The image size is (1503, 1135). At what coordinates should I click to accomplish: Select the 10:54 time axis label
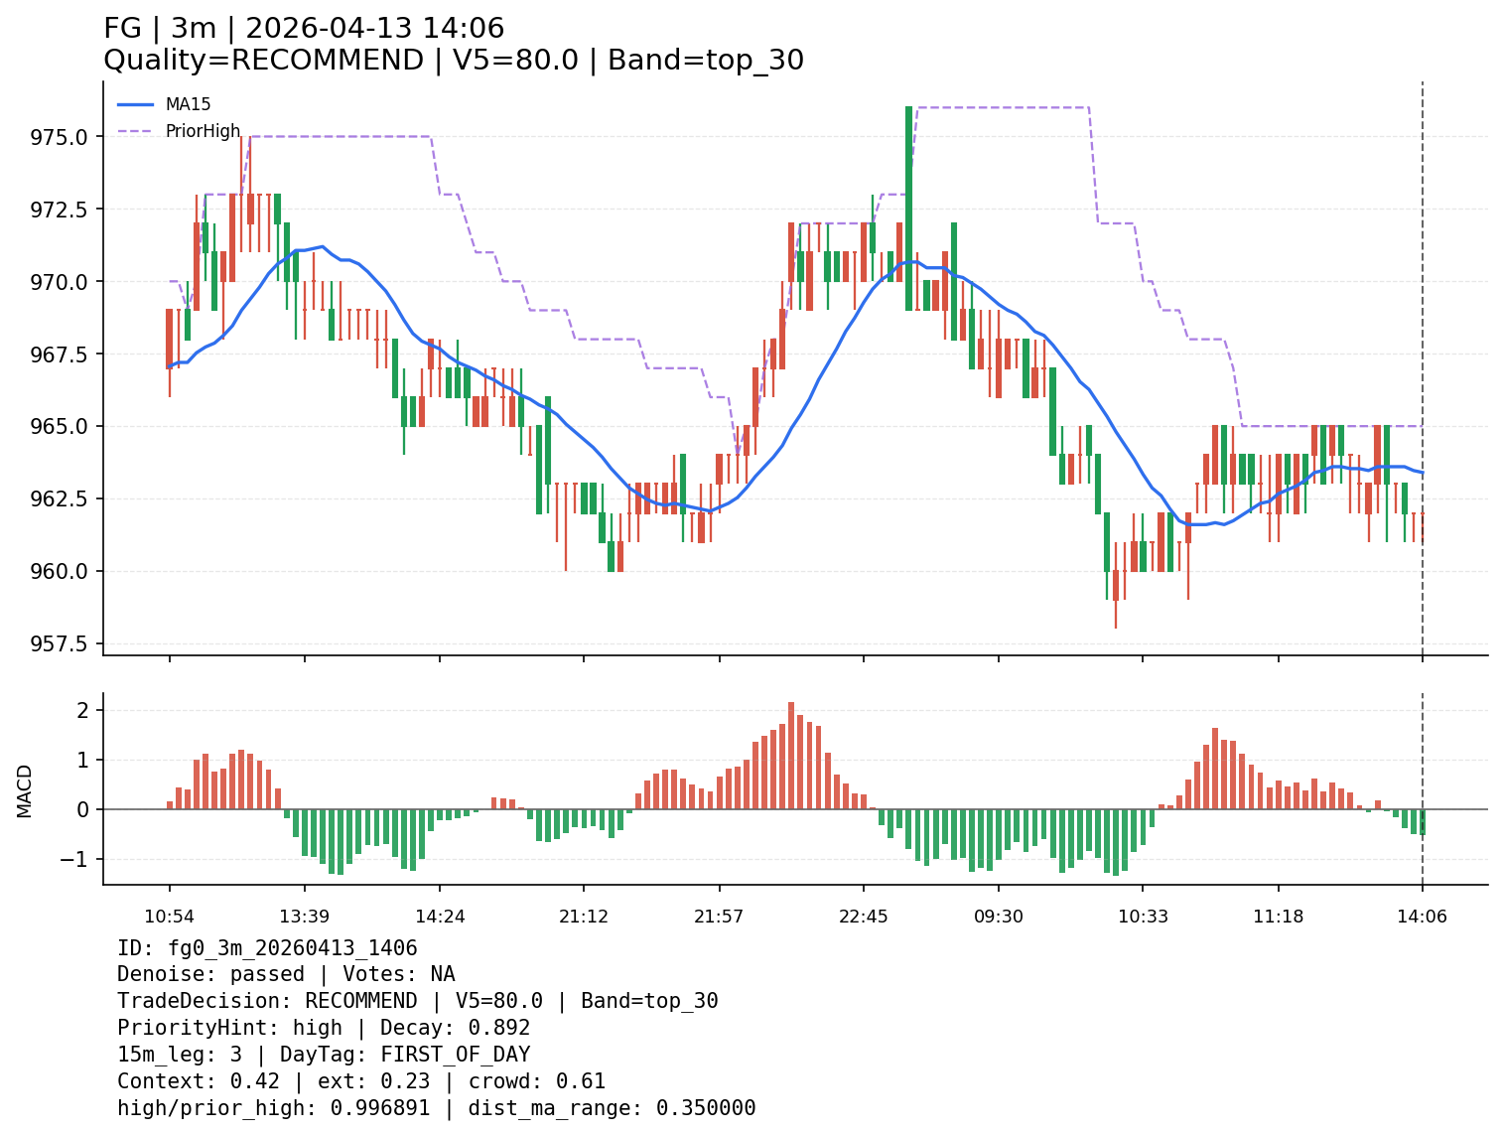click(169, 917)
